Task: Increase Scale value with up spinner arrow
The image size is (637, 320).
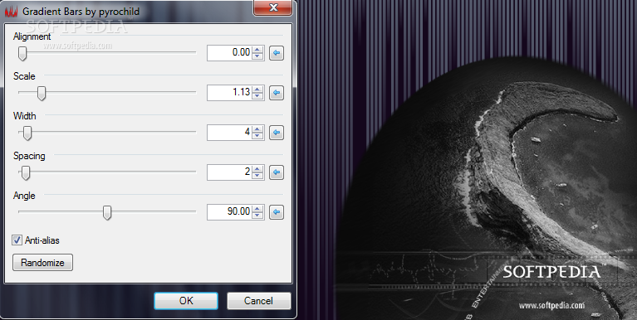Action: point(257,90)
